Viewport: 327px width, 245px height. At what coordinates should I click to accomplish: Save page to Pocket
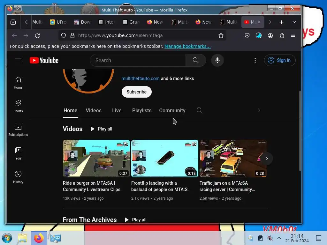click(x=247, y=36)
